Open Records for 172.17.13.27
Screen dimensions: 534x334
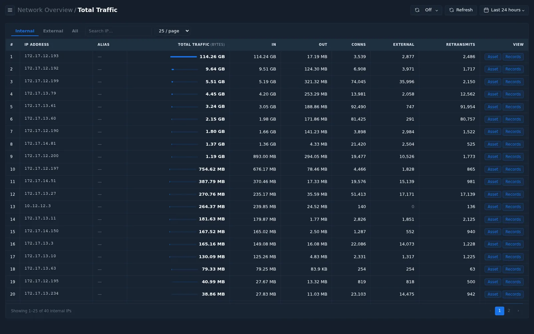pos(513,194)
